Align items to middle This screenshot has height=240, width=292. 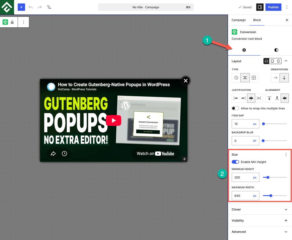pos(285,98)
